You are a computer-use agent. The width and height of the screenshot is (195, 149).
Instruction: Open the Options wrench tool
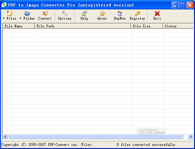[x=64, y=15]
